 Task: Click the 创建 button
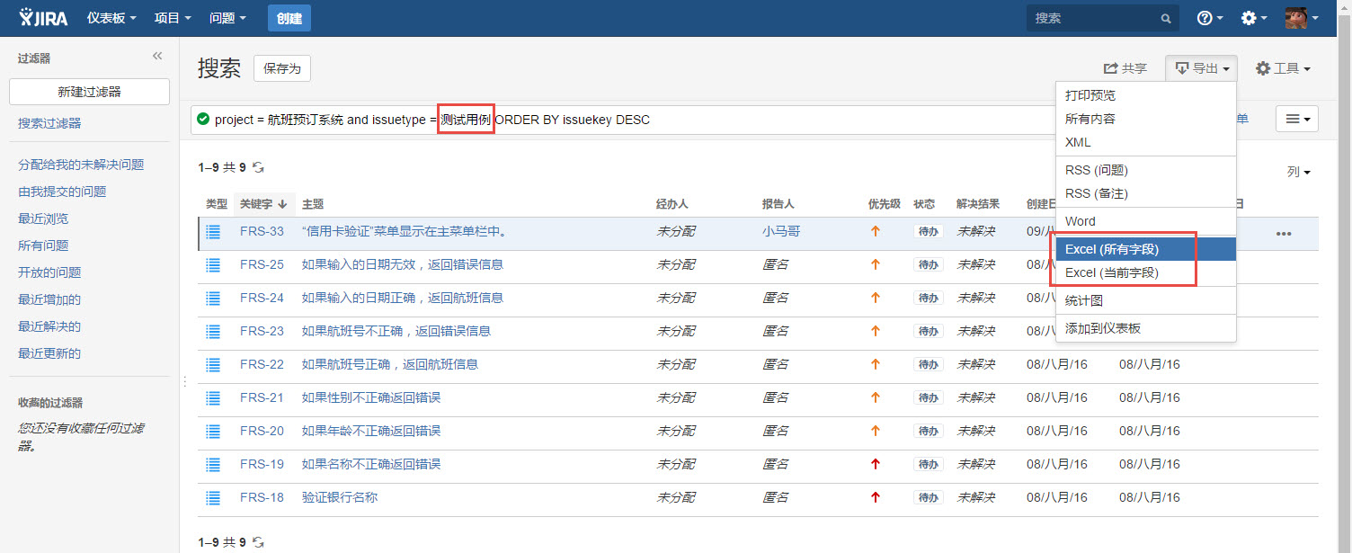tap(289, 18)
